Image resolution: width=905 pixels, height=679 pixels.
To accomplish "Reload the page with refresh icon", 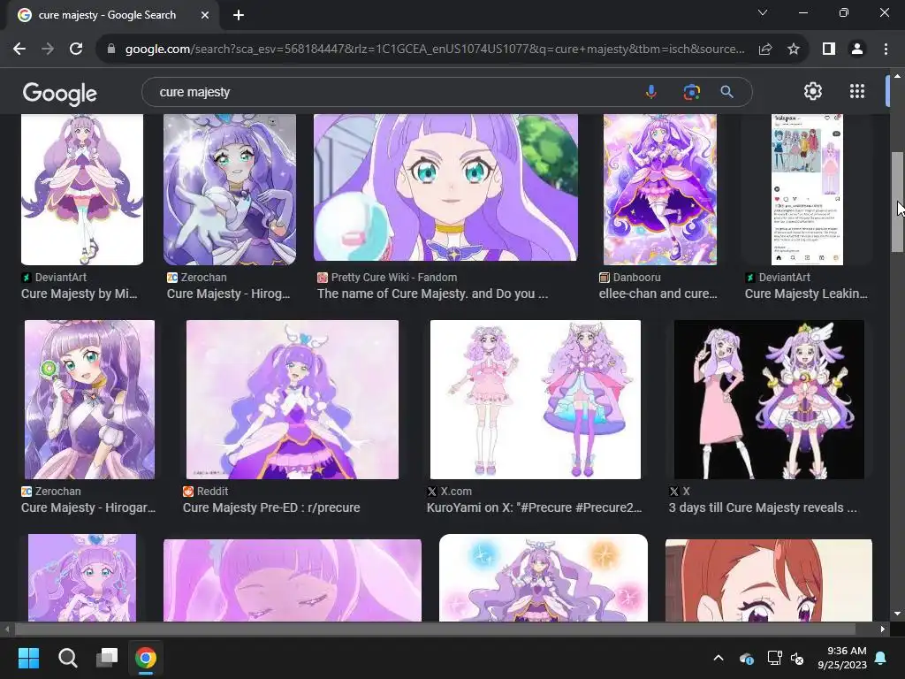I will [76, 50].
